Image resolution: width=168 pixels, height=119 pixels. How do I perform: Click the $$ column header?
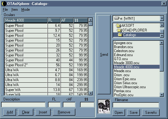pos(81,20)
